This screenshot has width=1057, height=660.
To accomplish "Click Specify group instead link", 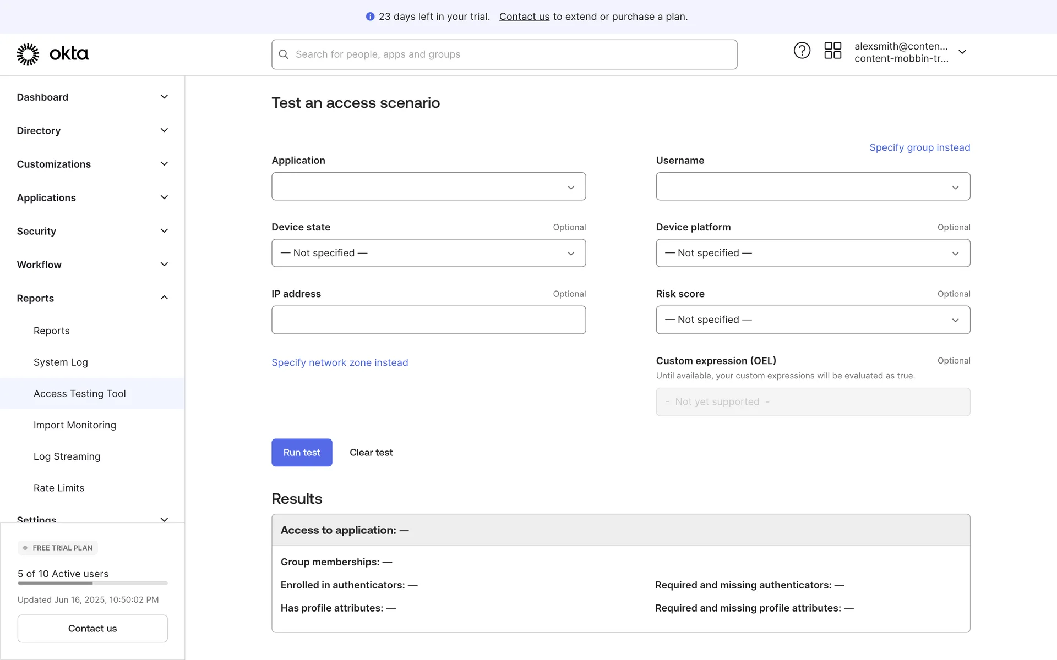I will pyautogui.click(x=919, y=147).
